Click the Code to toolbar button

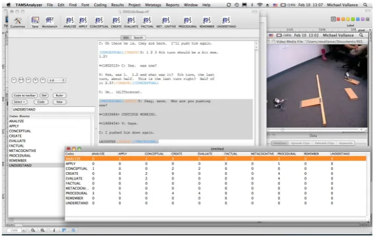(x=24, y=95)
